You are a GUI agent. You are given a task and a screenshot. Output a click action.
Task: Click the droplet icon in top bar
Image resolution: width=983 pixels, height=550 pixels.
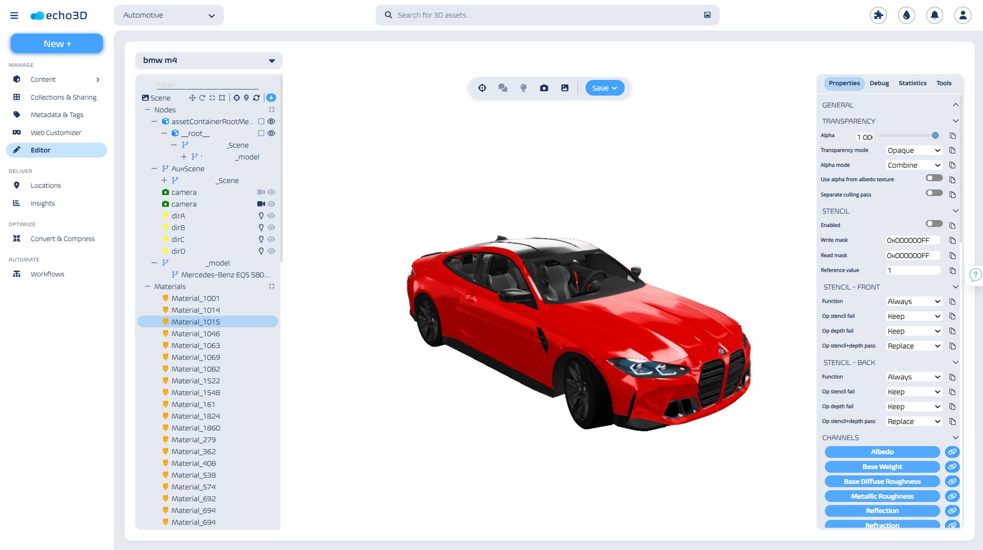tap(906, 15)
